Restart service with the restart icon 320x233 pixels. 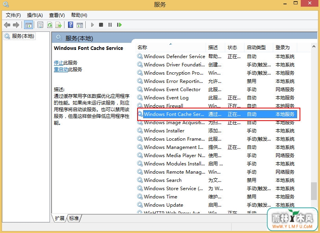point(119,25)
